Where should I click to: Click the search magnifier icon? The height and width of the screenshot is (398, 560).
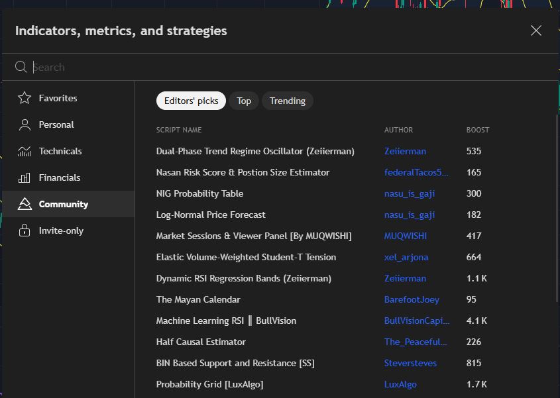[21, 67]
